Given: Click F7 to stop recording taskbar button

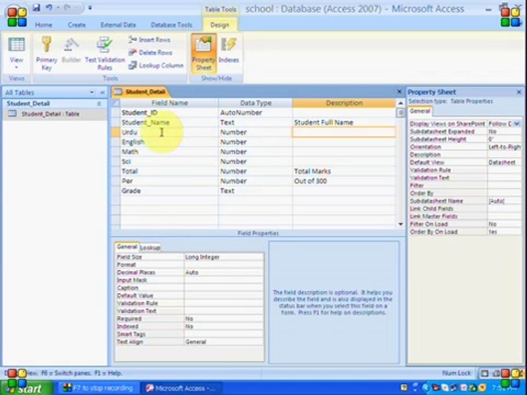Looking at the screenshot, I should 98,388.
